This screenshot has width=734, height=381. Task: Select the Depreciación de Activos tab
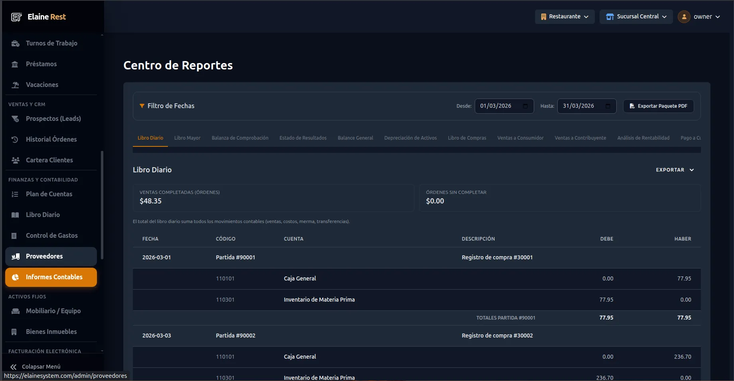pyautogui.click(x=410, y=138)
